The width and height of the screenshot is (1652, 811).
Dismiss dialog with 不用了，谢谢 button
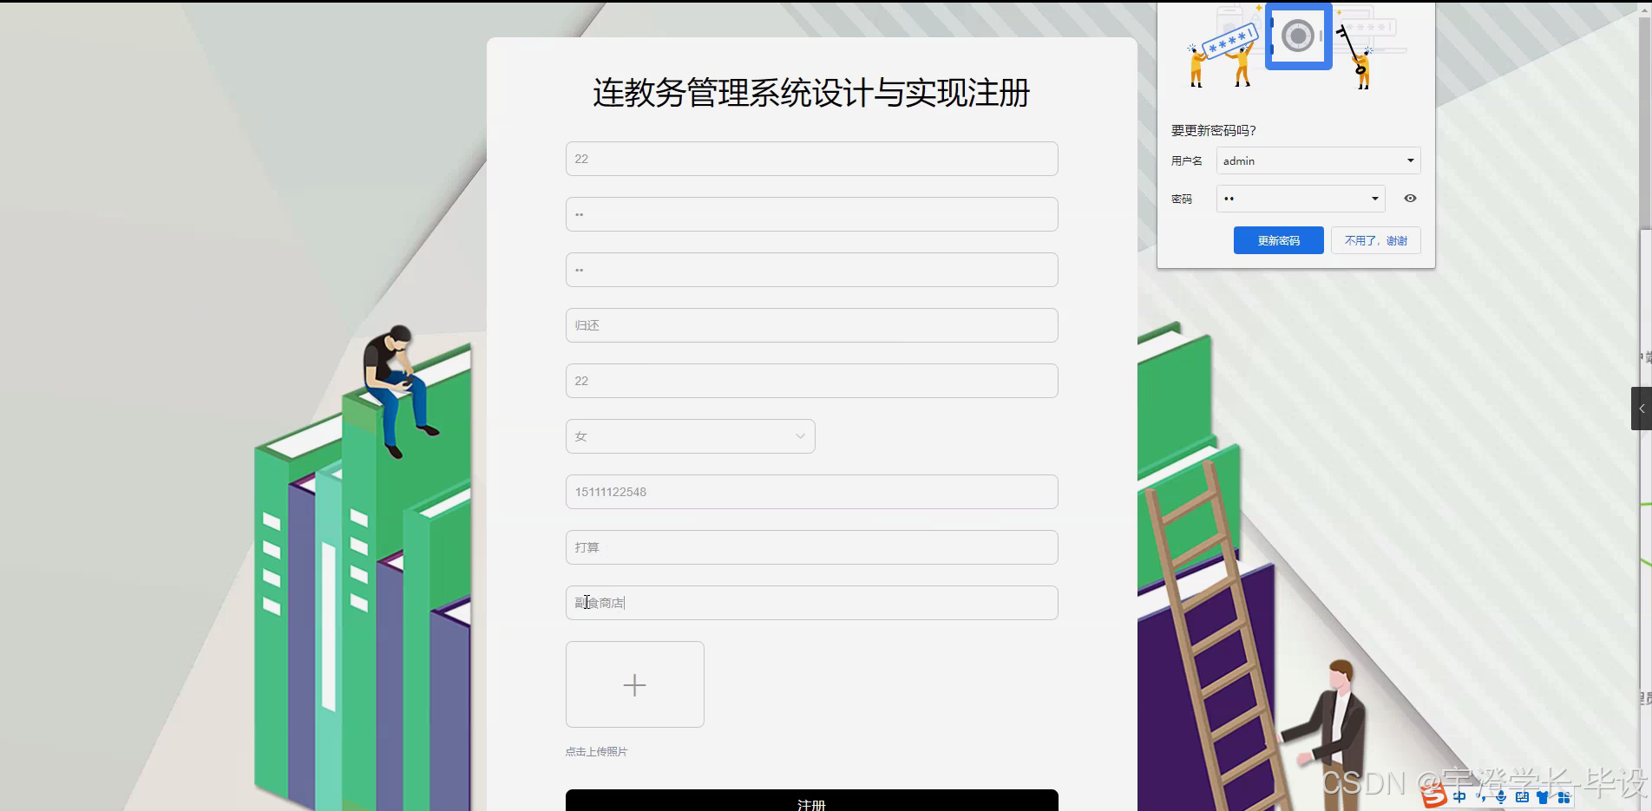(x=1375, y=240)
